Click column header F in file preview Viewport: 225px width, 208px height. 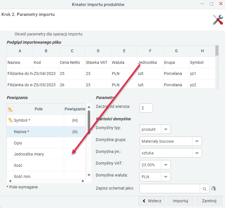click(150, 51)
